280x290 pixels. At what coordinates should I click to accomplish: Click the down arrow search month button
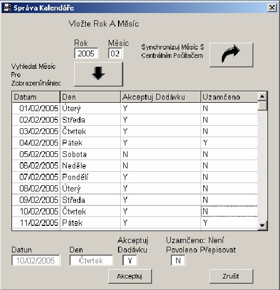click(x=99, y=74)
